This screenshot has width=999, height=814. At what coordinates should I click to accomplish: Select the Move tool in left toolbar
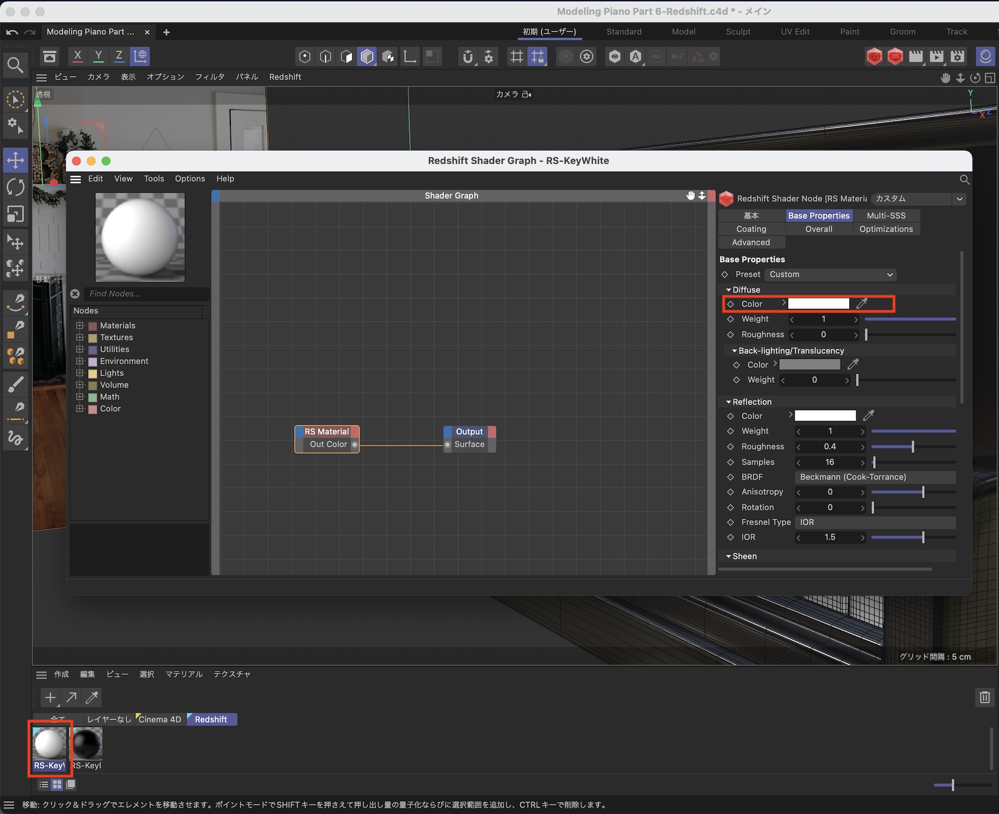click(15, 160)
